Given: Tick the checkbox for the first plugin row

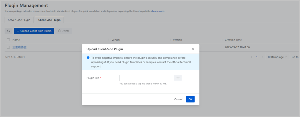Looking at the screenshot, I should click(8, 47).
